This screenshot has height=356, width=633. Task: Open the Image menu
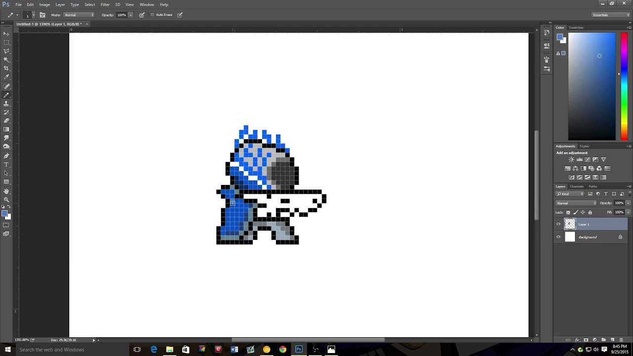[45, 4]
